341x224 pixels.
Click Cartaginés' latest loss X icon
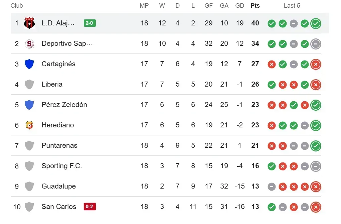pos(316,64)
